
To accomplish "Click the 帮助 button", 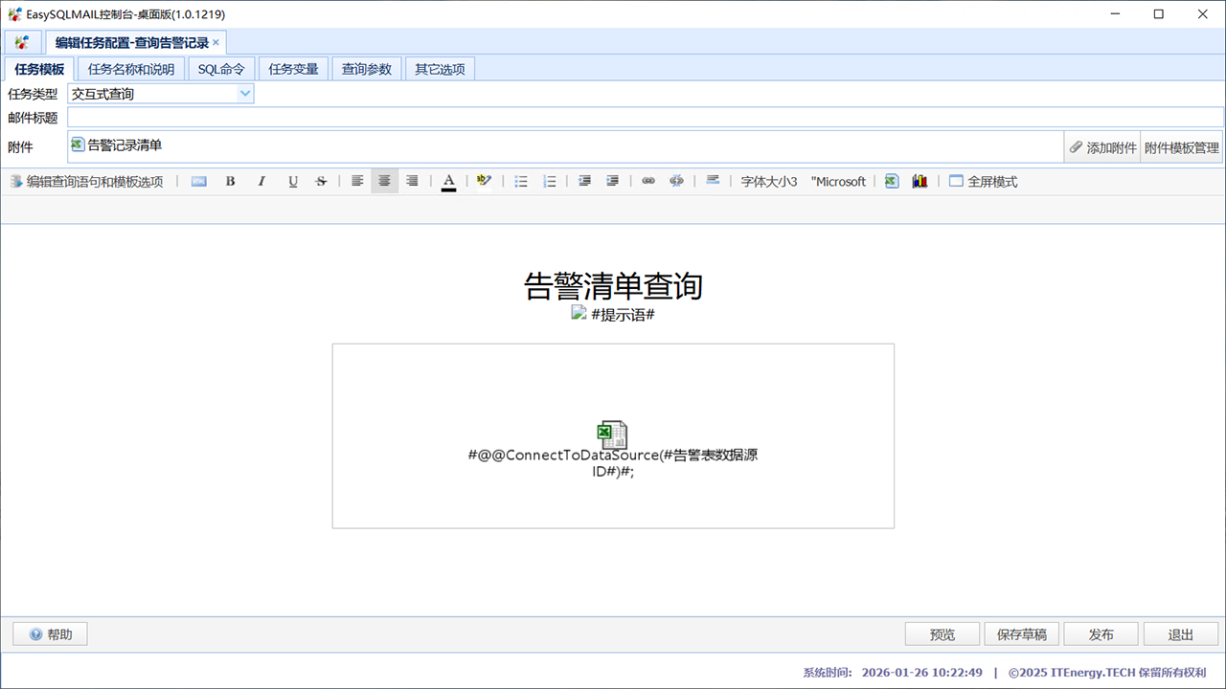I will click(x=50, y=634).
